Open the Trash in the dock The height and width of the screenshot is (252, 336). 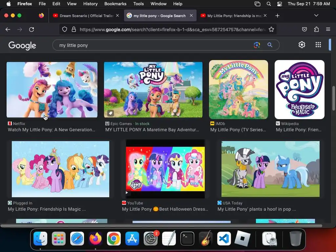click(295, 238)
